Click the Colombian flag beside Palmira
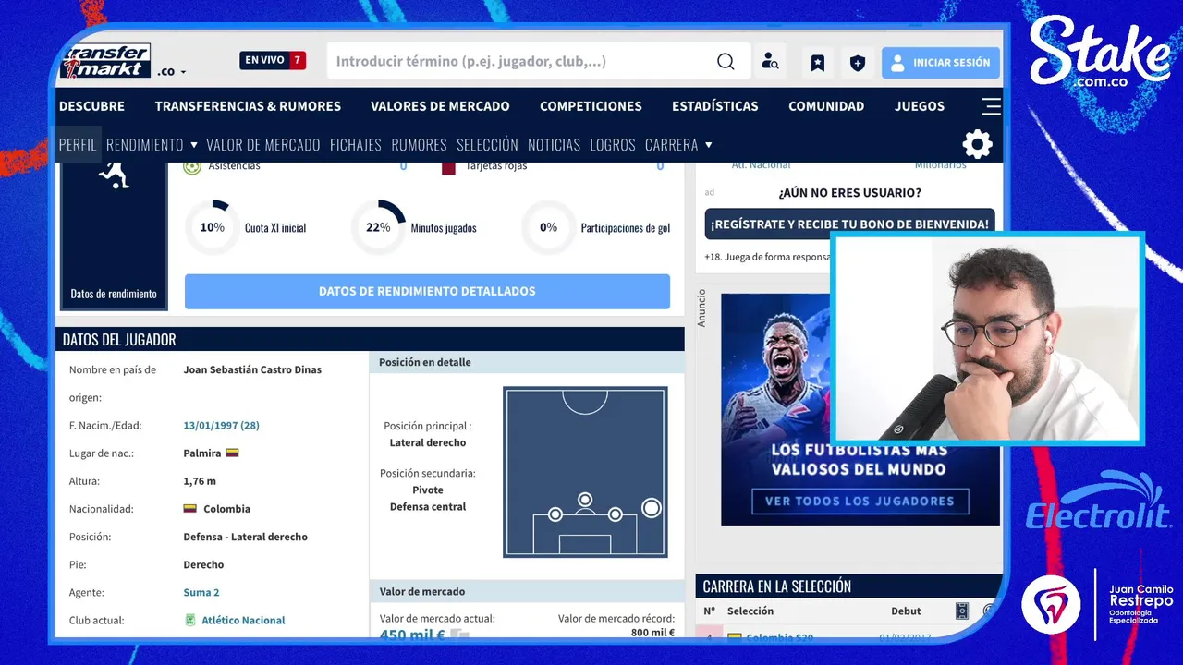Screen dimensions: 1183x665 [232, 453]
